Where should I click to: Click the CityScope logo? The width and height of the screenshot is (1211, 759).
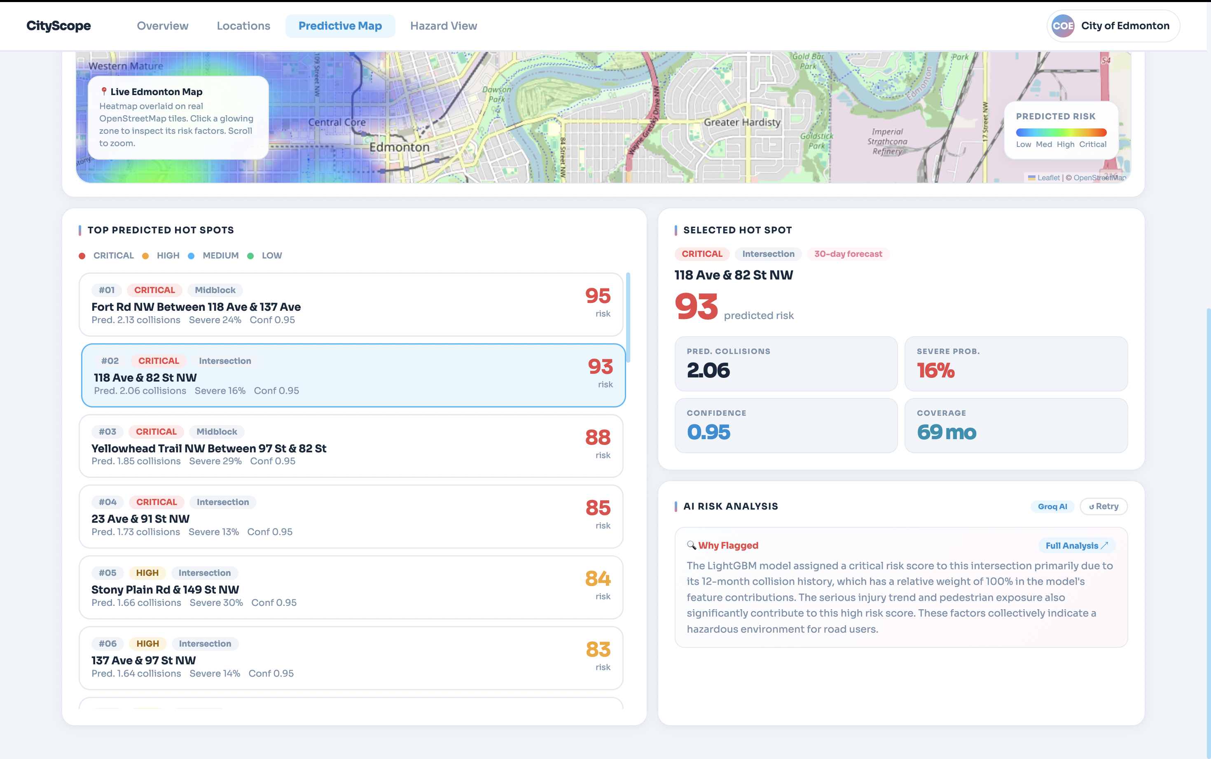59,26
